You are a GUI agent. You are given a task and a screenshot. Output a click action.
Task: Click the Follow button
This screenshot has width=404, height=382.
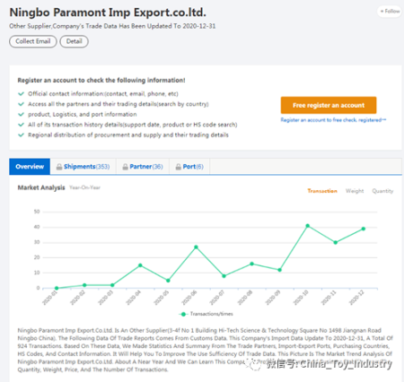tap(390, 12)
